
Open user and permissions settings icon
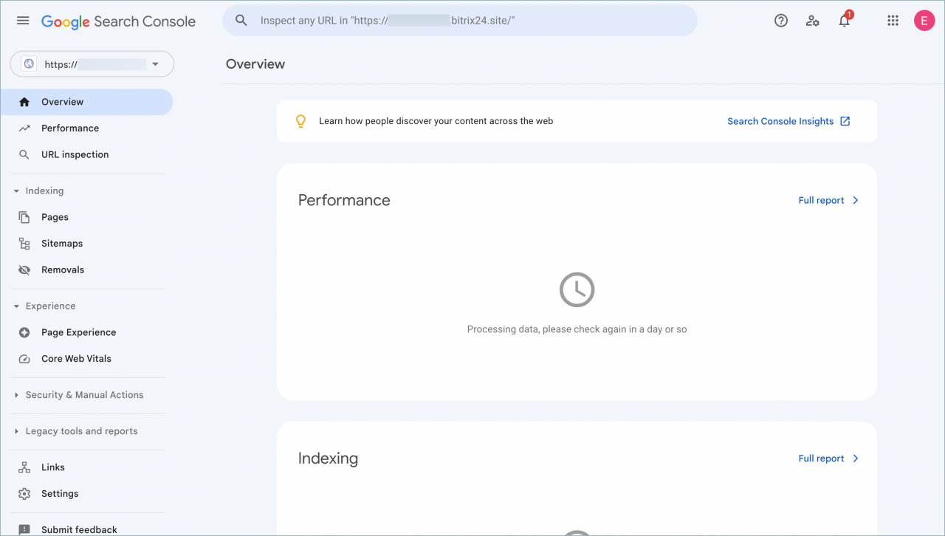point(812,21)
